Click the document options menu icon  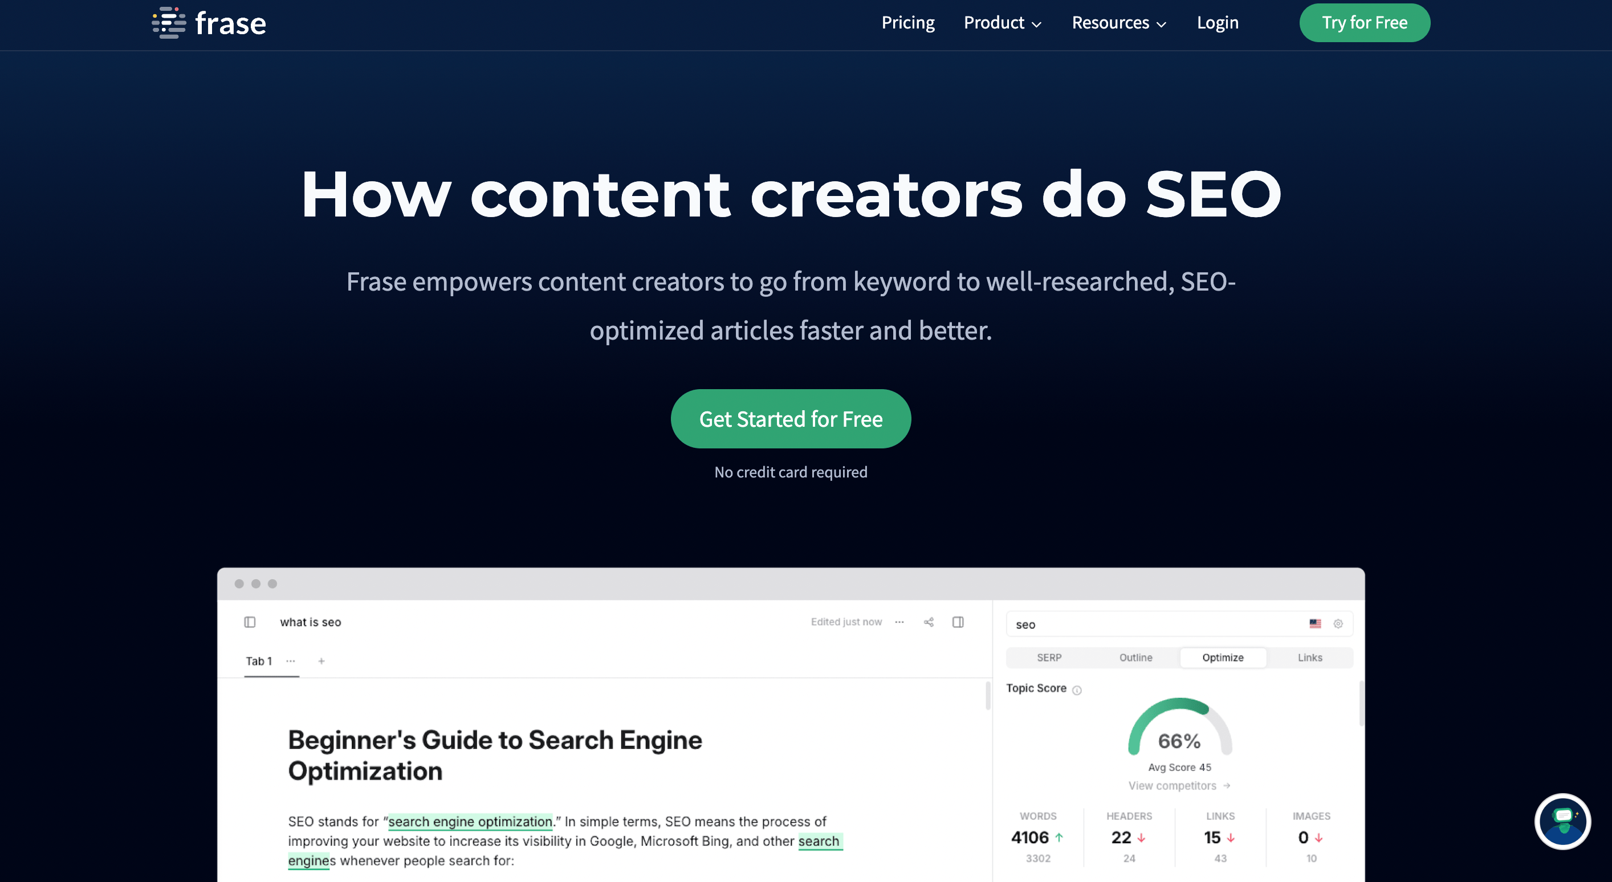(901, 622)
